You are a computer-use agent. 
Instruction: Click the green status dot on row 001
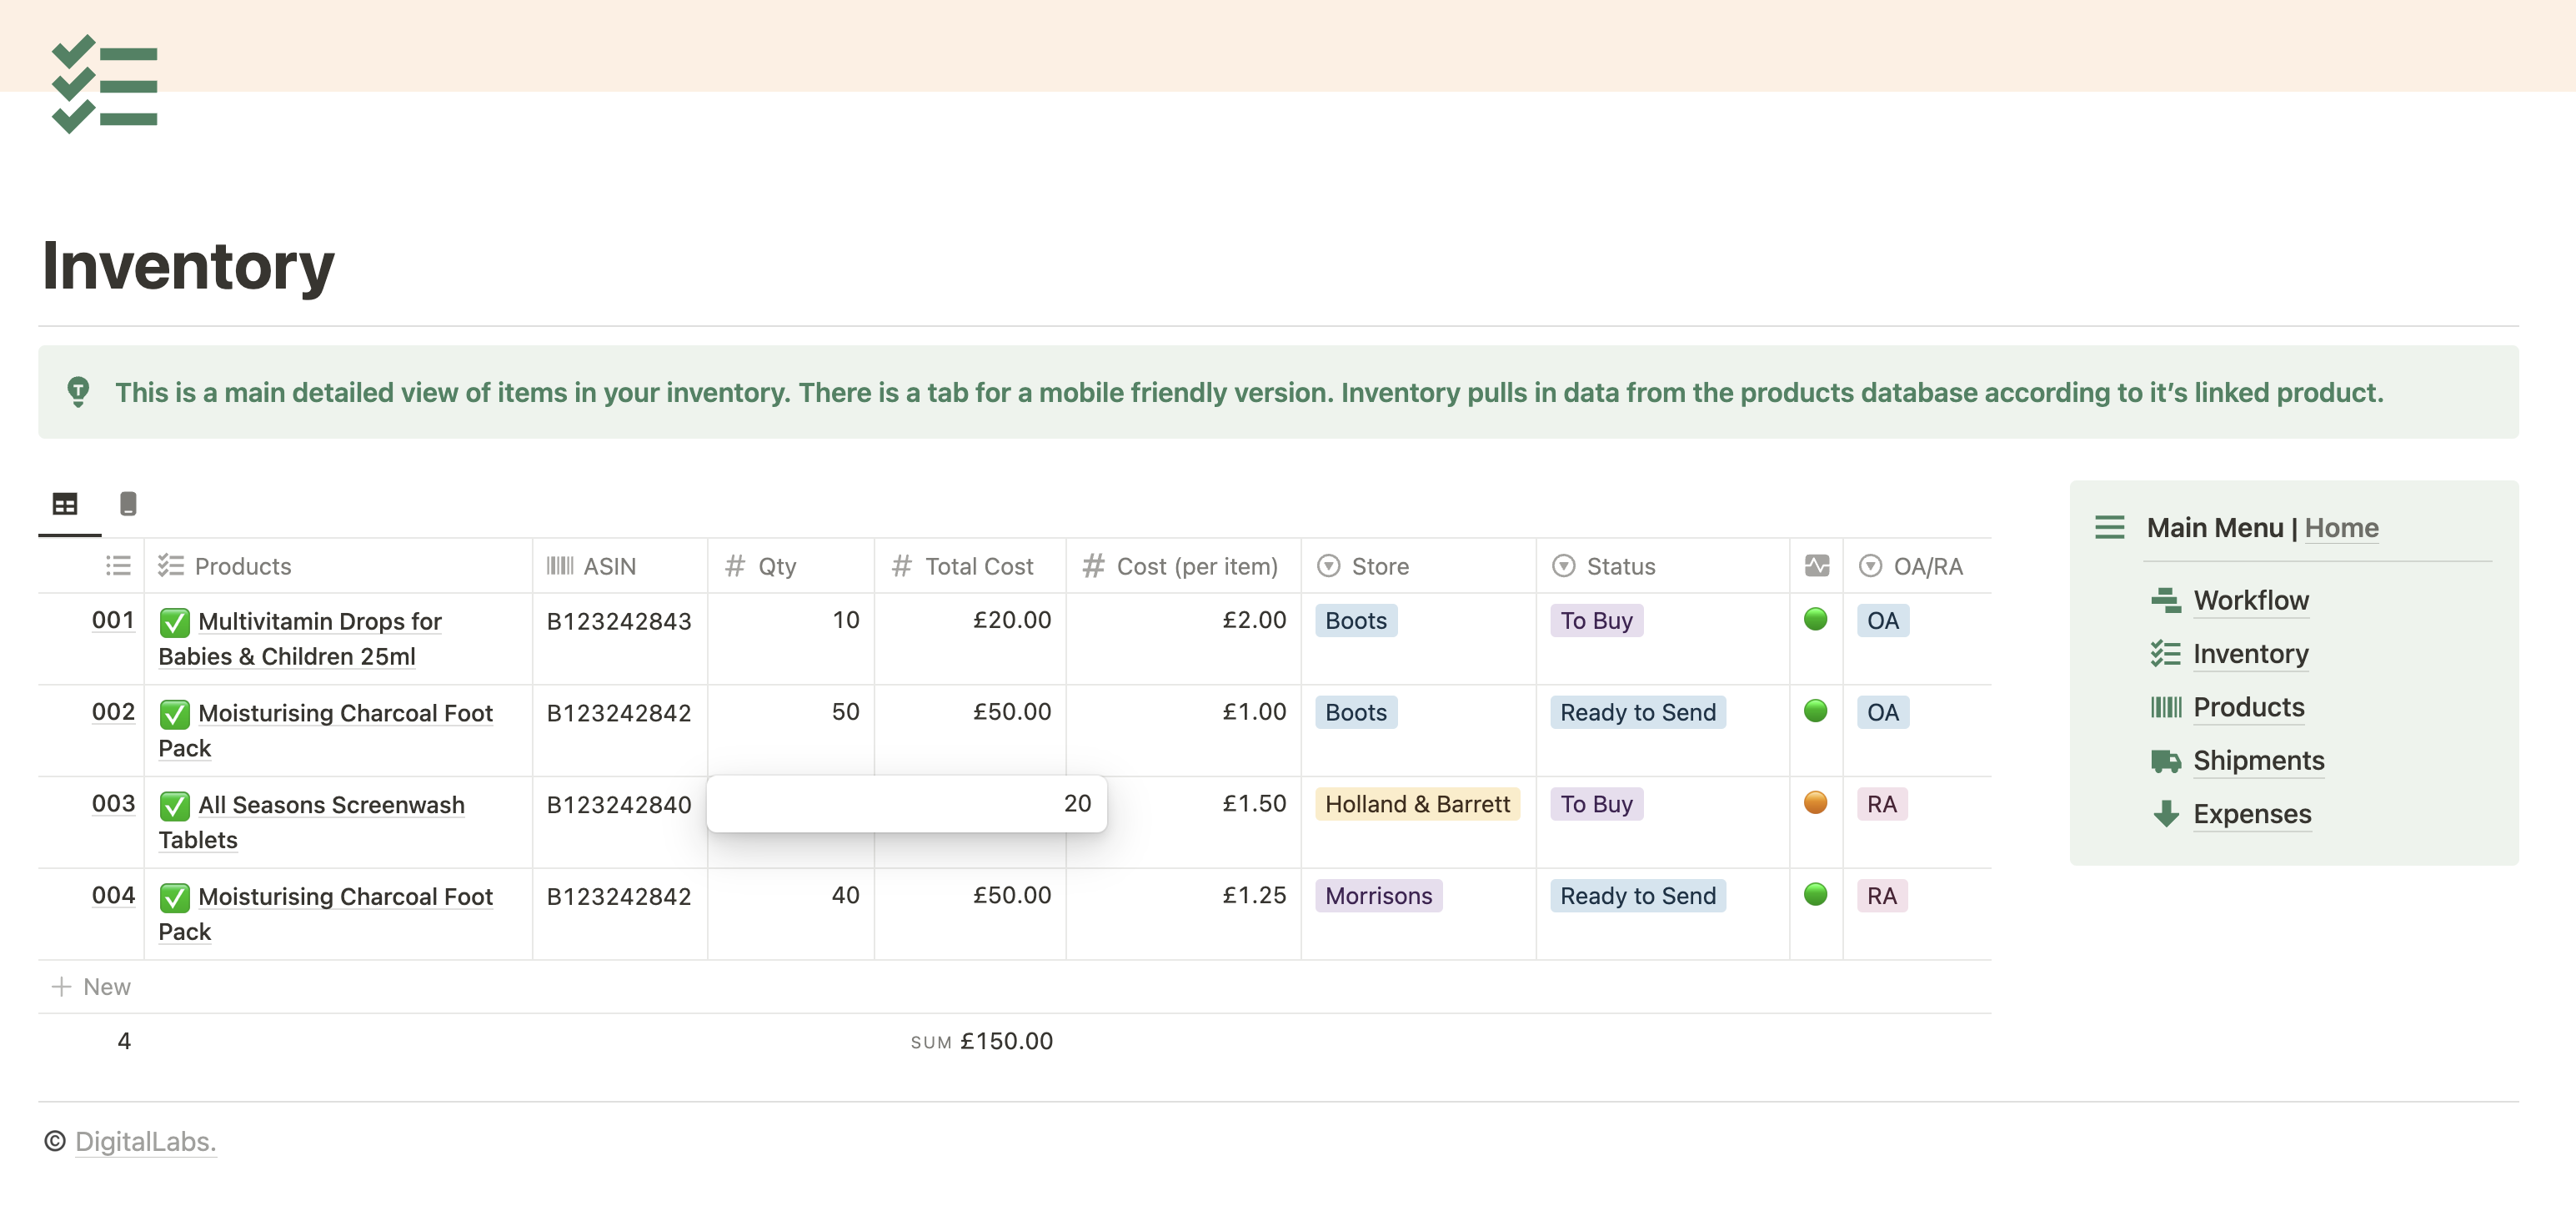(1816, 620)
